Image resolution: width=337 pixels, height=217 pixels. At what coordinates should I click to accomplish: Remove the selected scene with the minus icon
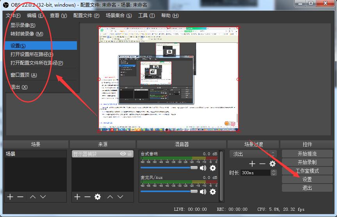click(20, 197)
